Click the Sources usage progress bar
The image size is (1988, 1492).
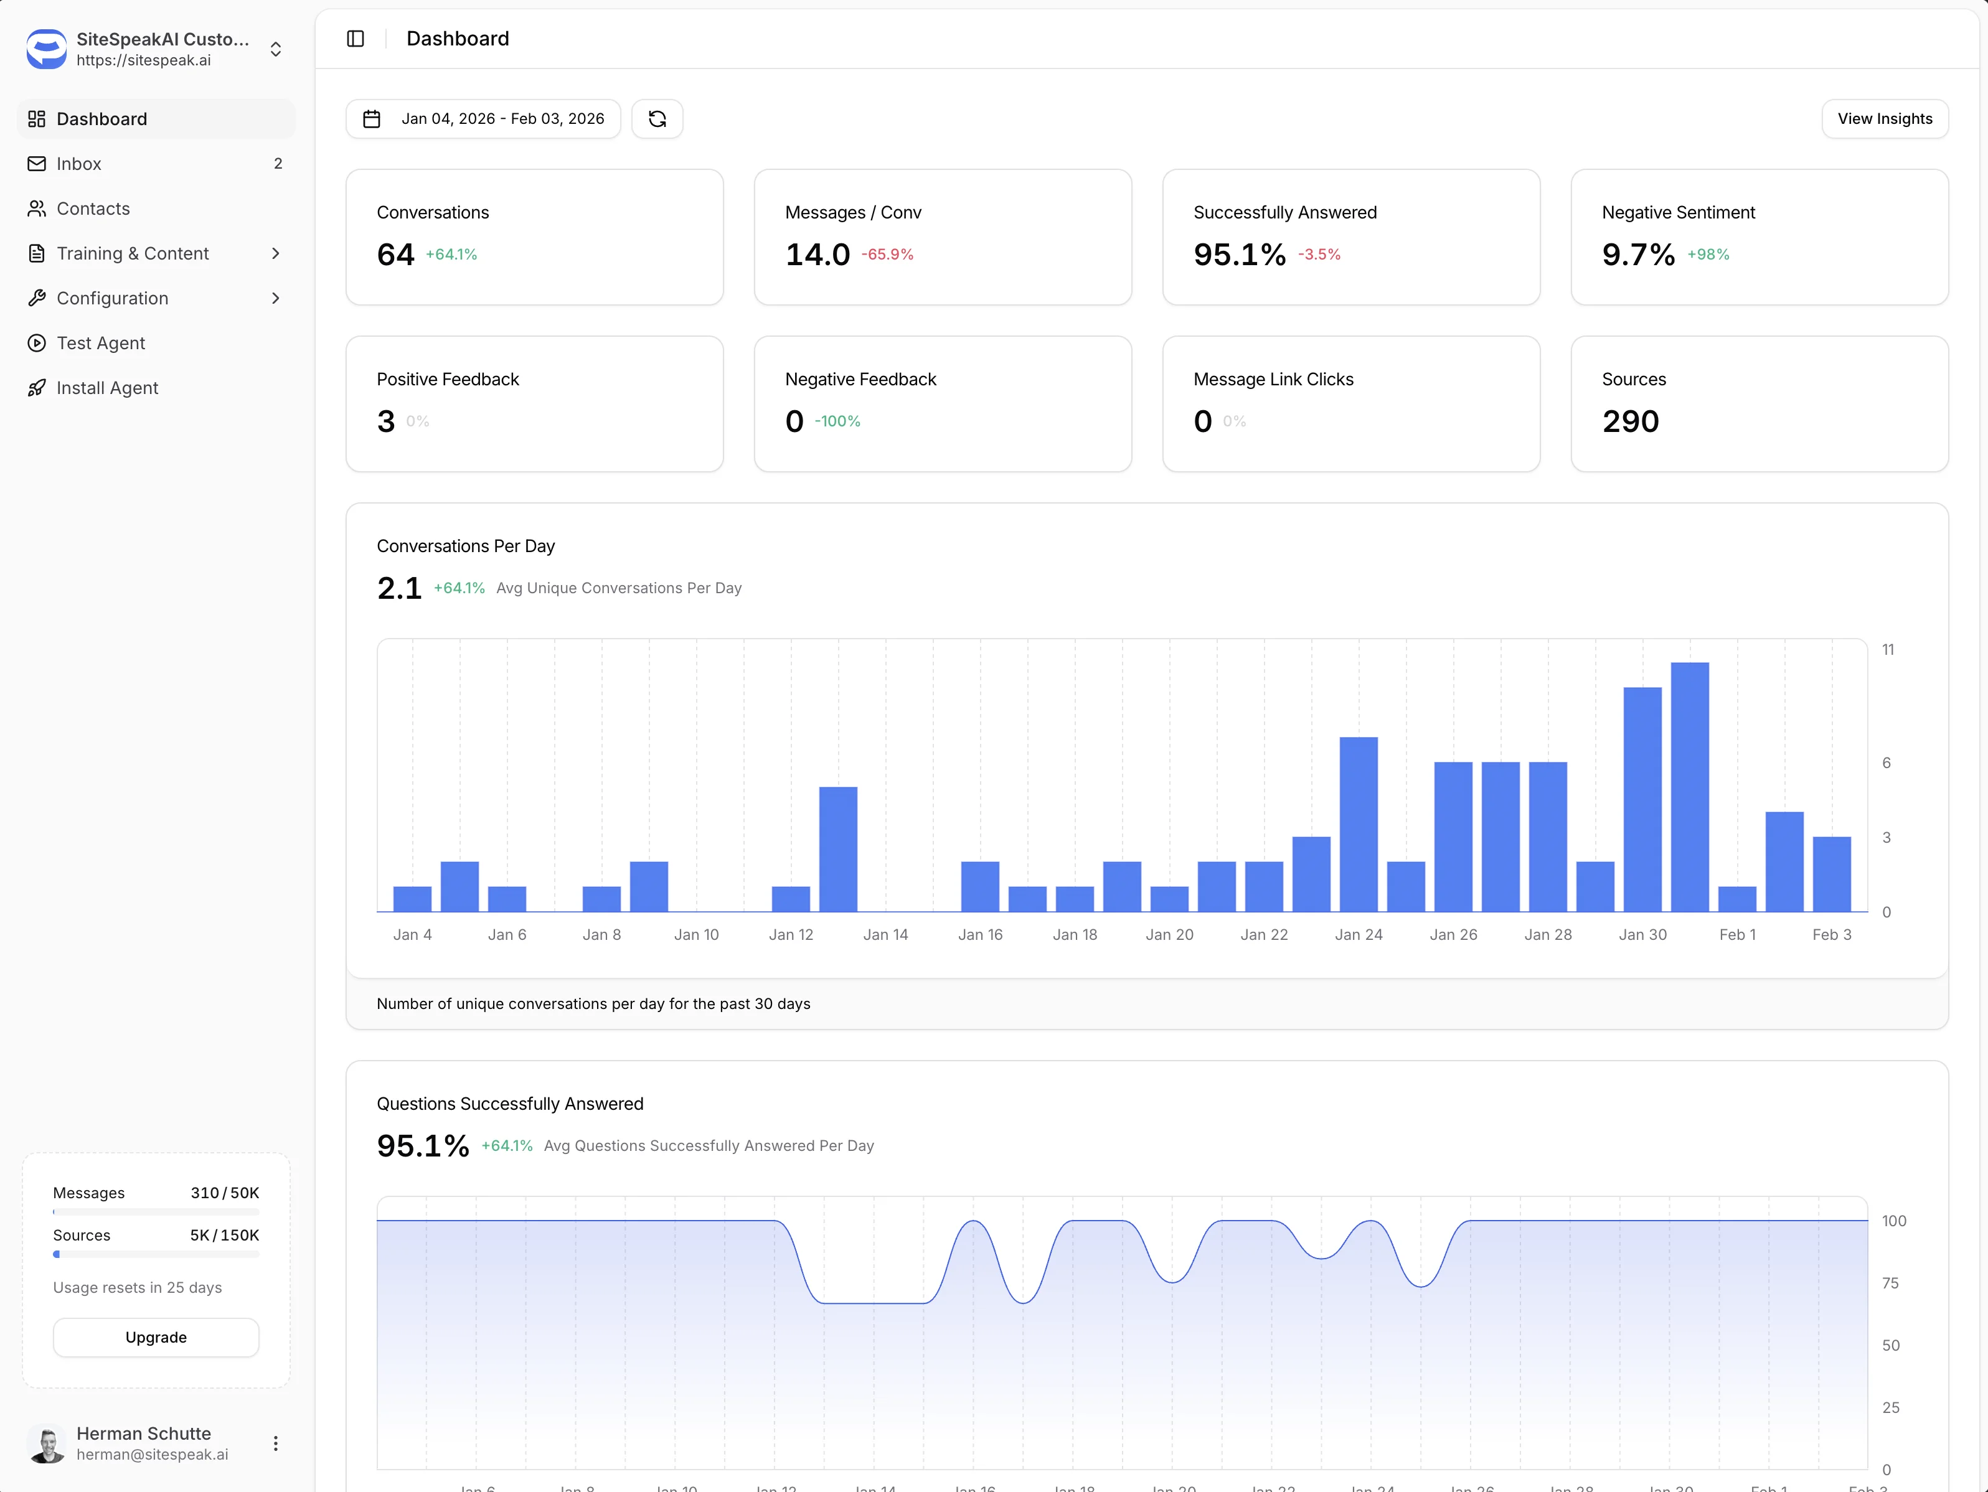(x=156, y=1254)
